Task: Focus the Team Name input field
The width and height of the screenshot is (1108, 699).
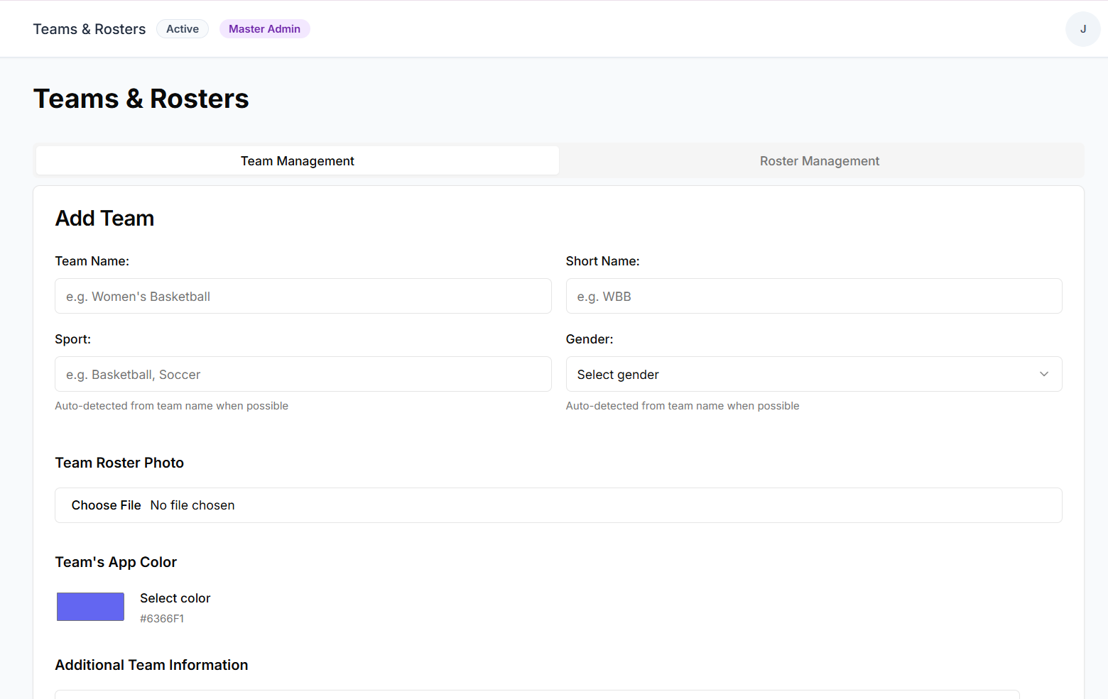Action: 303,296
